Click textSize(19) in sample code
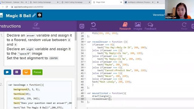 pyautogui.click(x=22, y=94)
